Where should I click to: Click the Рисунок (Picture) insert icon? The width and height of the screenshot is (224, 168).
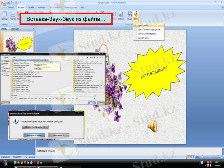click(x=13, y=15)
